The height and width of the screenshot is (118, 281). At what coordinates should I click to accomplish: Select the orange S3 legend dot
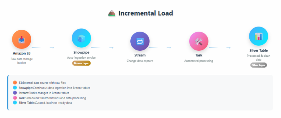pos(15,83)
